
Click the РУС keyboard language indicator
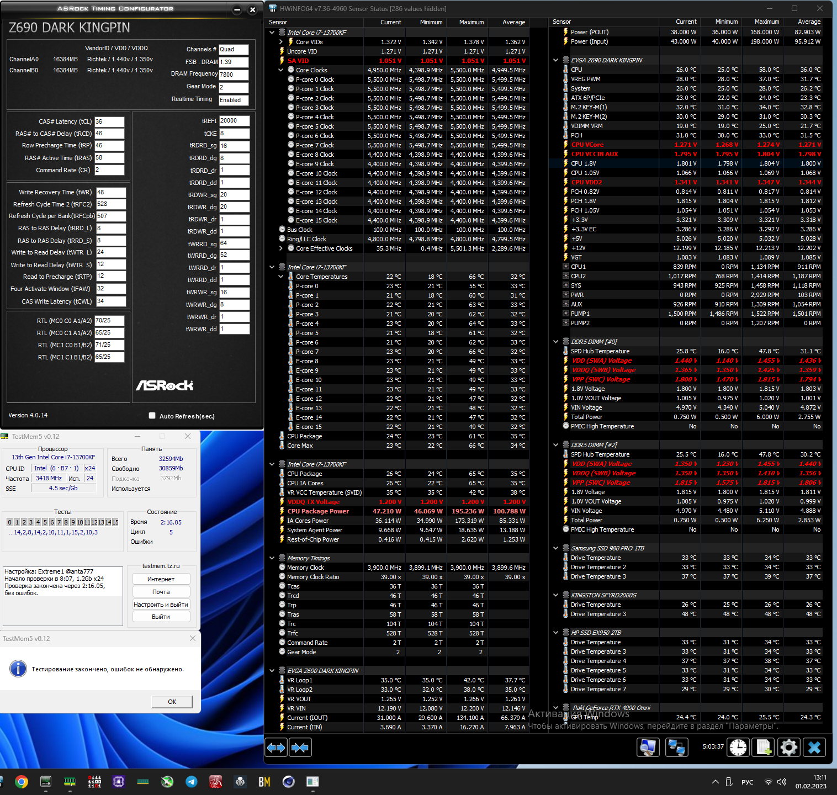point(748,782)
